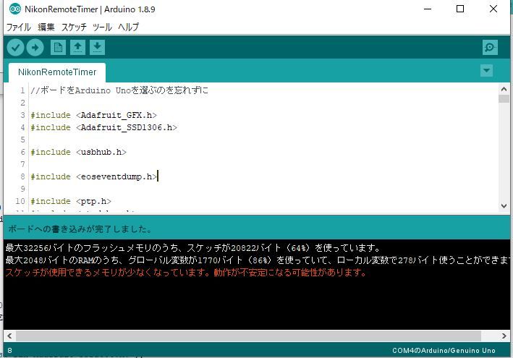This screenshot has width=513, height=358.
Task: Click the Upload arrow button
Action: (x=35, y=48)
